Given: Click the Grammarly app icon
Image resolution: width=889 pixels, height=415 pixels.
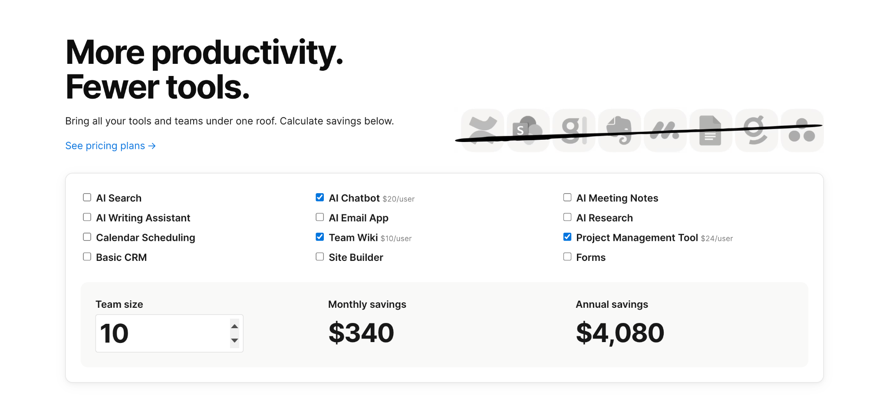Looking at the screenshot, I should (756, 130).
